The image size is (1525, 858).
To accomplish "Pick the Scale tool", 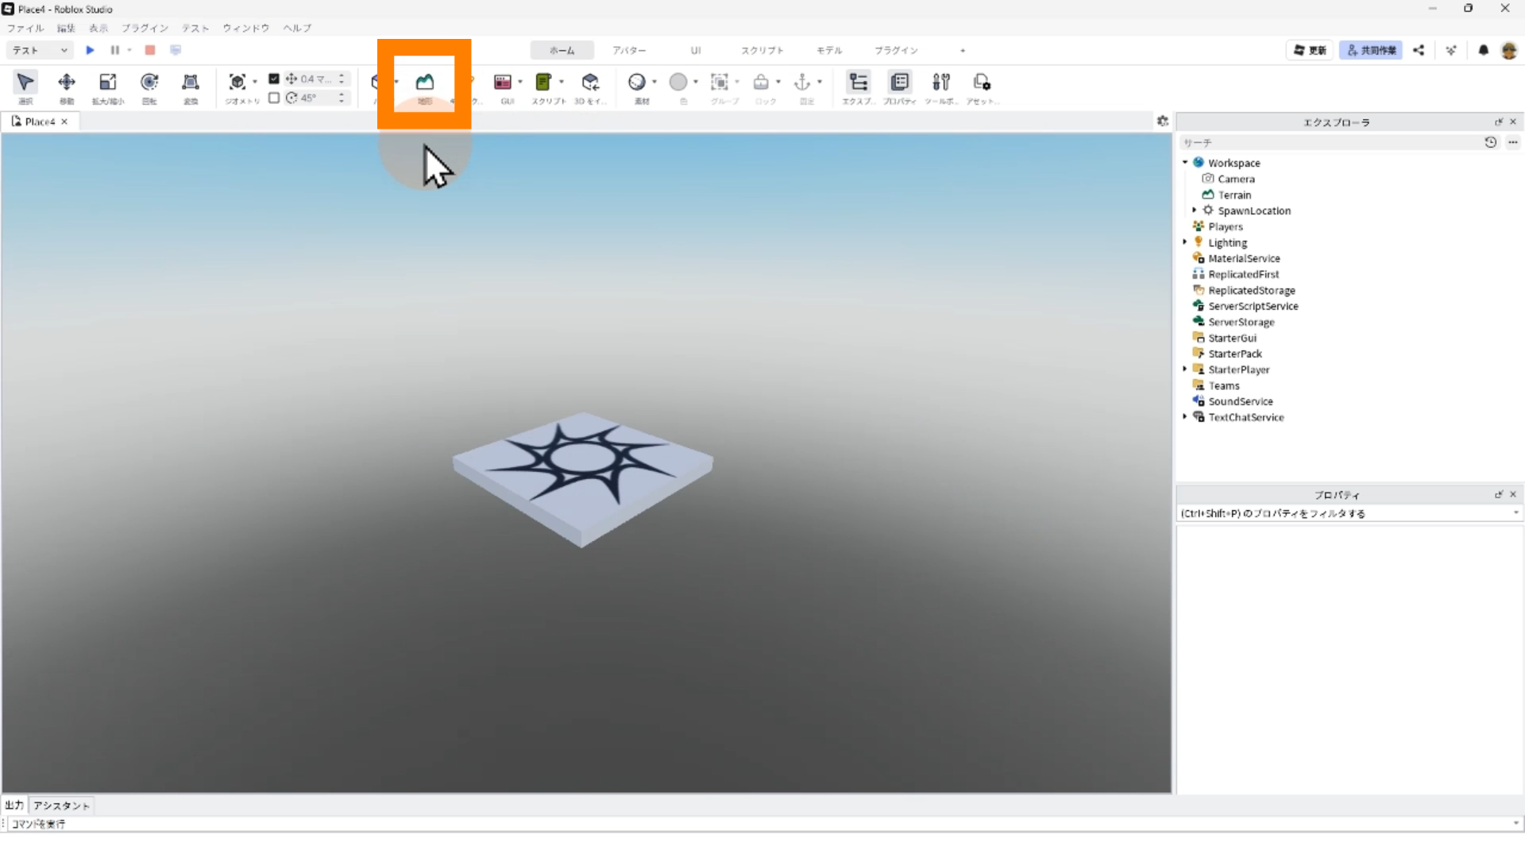I will point(107,83).
